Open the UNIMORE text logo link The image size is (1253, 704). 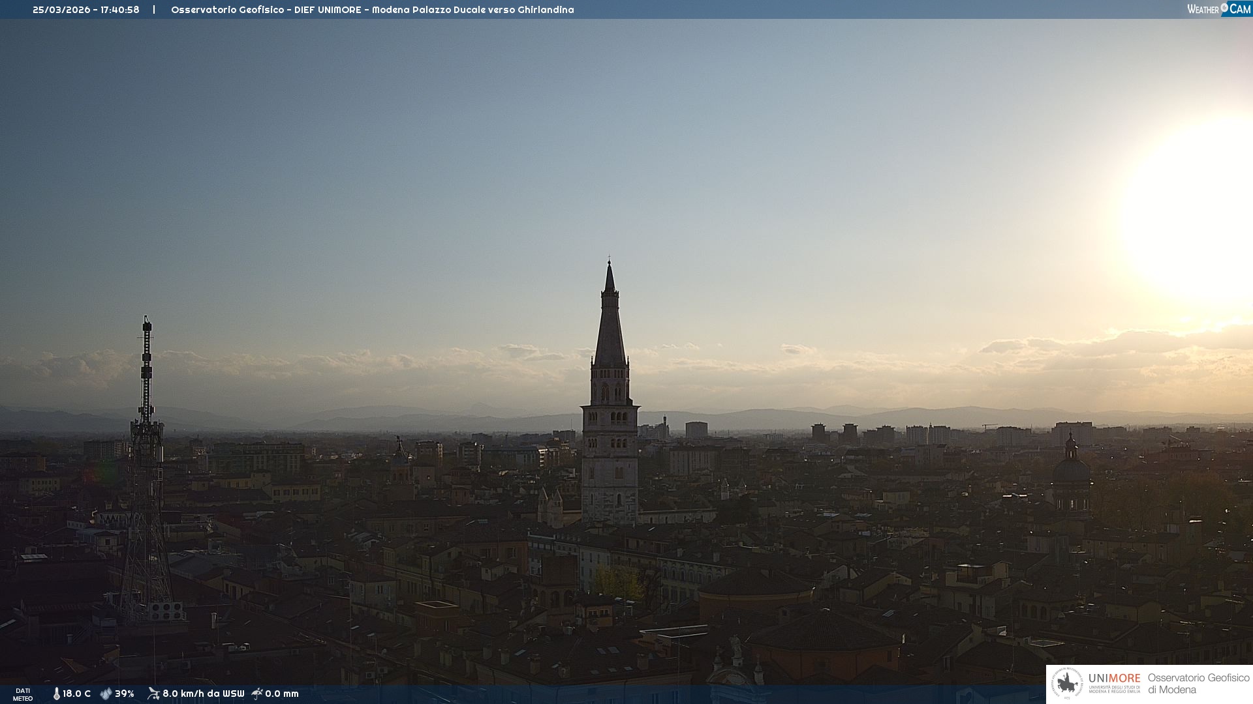pyautogui.click(x=1114, y=679)
